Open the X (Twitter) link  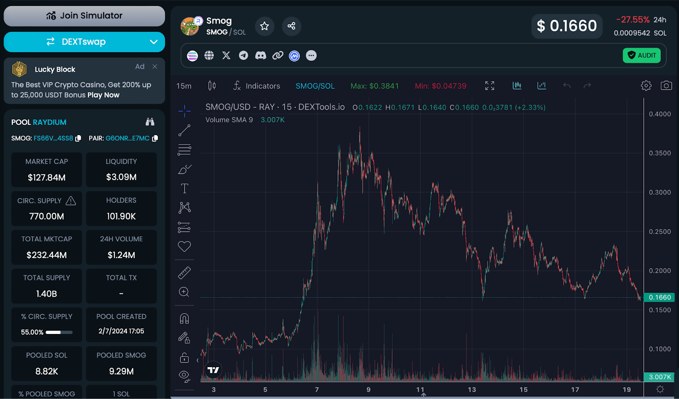pos(226,56)
